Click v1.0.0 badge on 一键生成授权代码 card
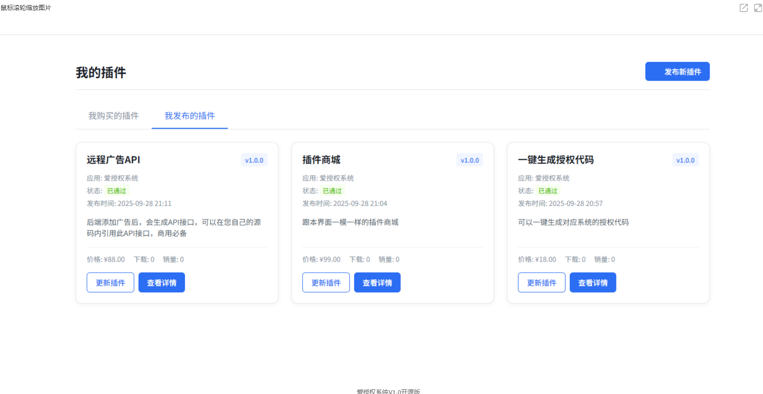 pyautogui.click(x=685, y=160)
